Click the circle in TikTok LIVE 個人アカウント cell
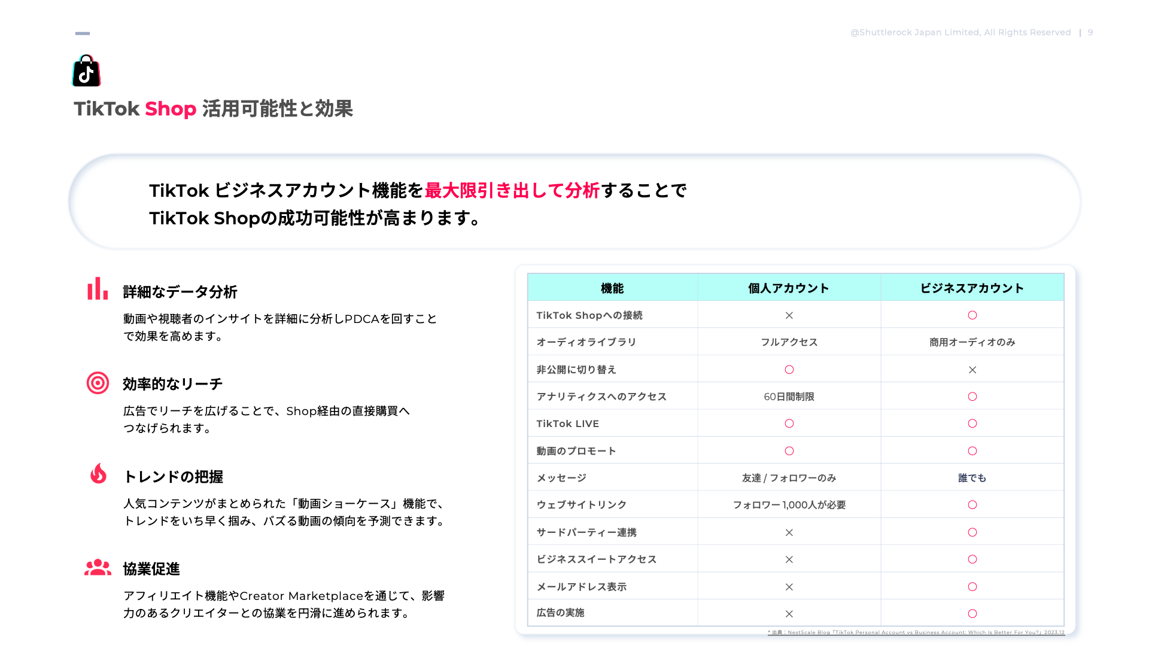Viewport: 1149px width, 646px height. 789,423
